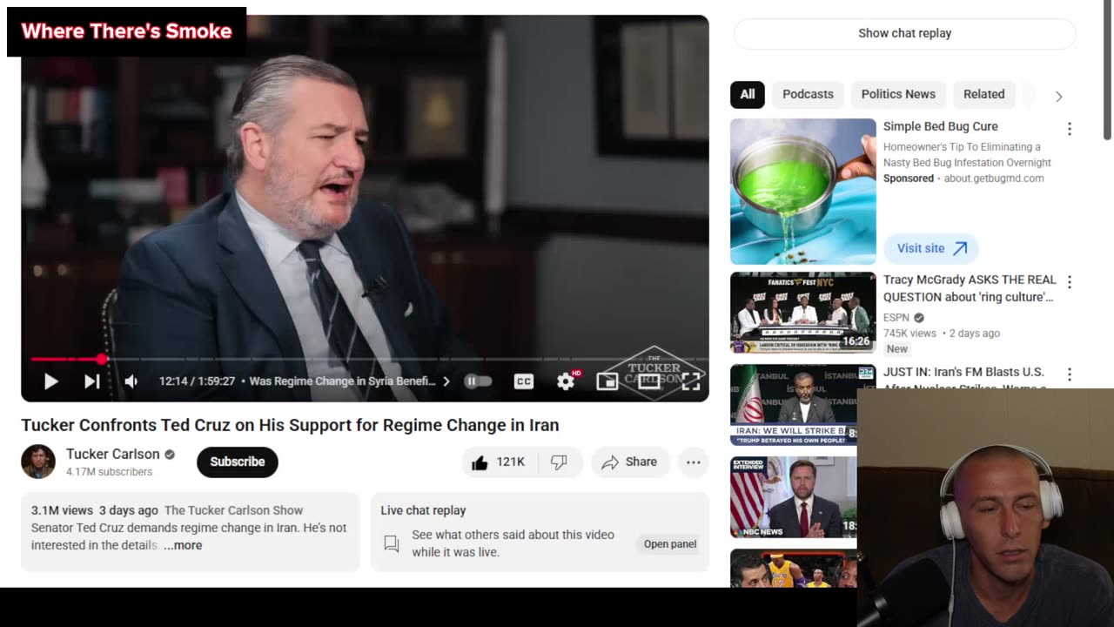The image size is (1114, 627).
Task: Open menu for Tracy McGrady video
Action: click(1070, 282)
